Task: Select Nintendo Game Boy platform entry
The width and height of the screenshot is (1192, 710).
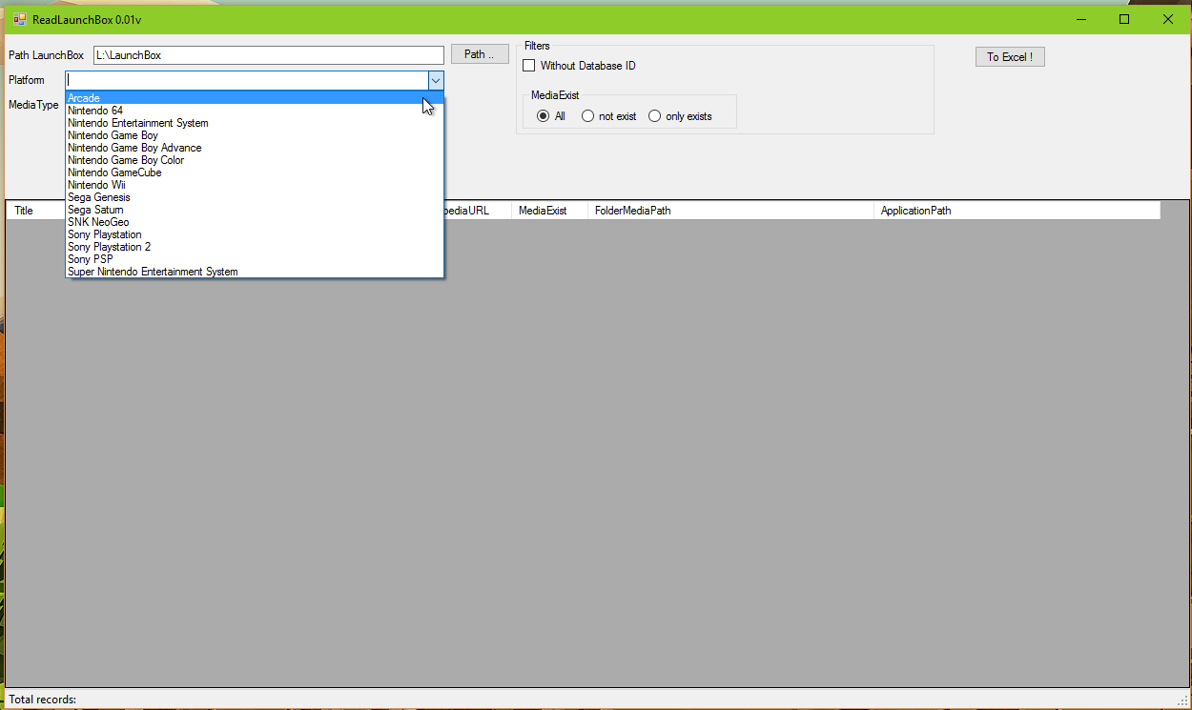Action: pos(255,135)
